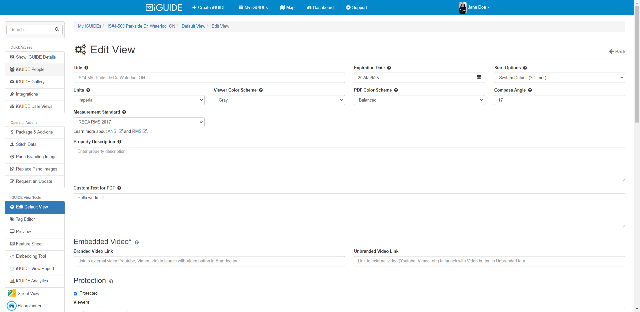Viewport: 640px width, 312px height.
Task: Open Pano Branding Image settings
Action: click(x=36, y=156)
